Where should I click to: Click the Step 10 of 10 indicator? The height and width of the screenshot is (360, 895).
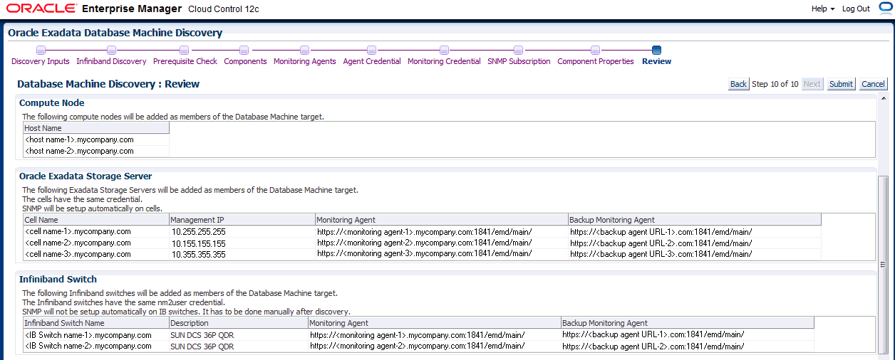[775, 84]
